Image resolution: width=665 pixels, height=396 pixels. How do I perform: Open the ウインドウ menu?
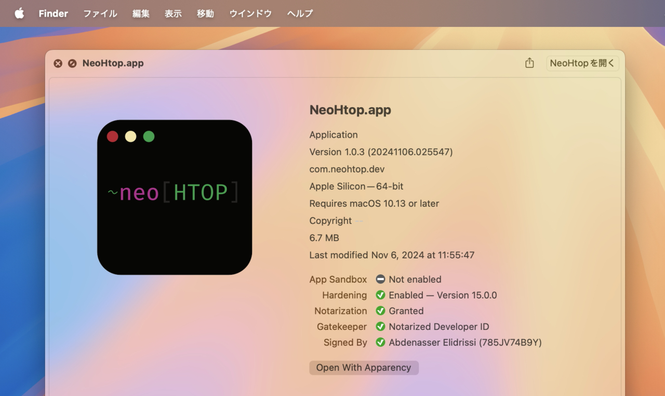coord(250,14)
